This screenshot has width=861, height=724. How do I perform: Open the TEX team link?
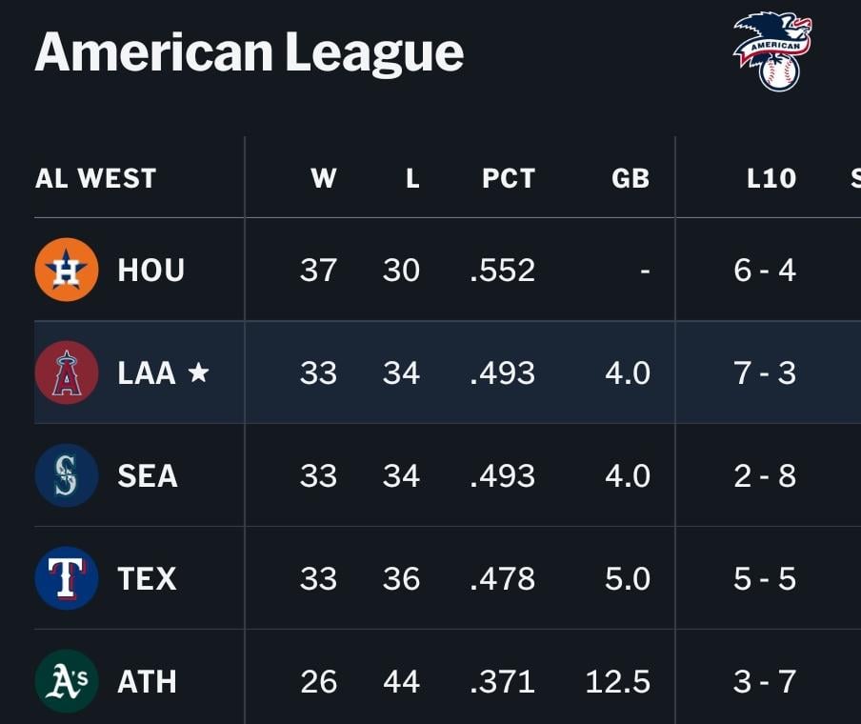coord(147,578)
